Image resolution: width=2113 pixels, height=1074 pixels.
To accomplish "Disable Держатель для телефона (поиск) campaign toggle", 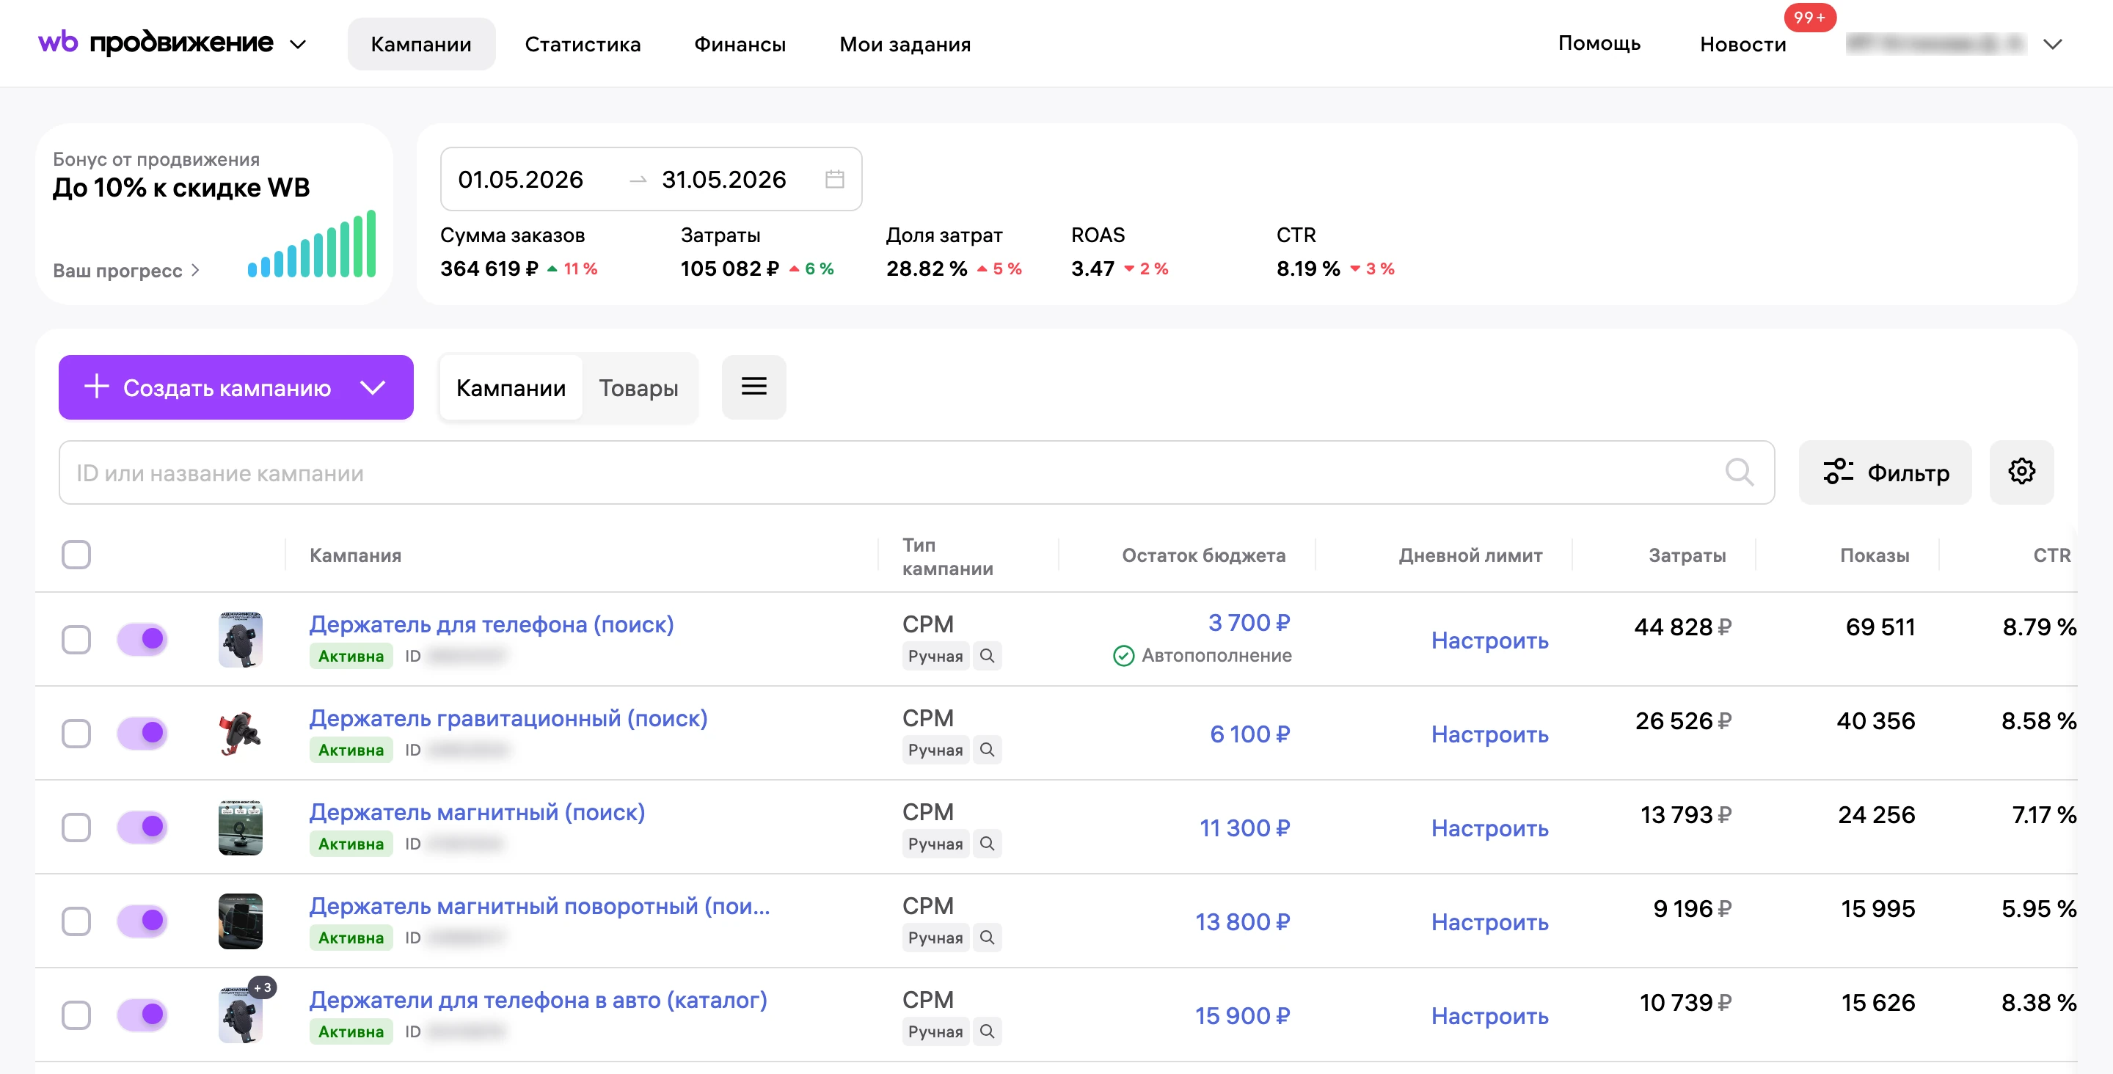I will tap(142, 638).
